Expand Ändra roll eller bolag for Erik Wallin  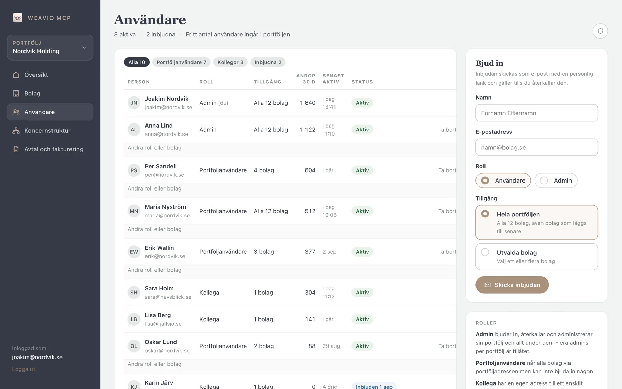tap(154, 270)
